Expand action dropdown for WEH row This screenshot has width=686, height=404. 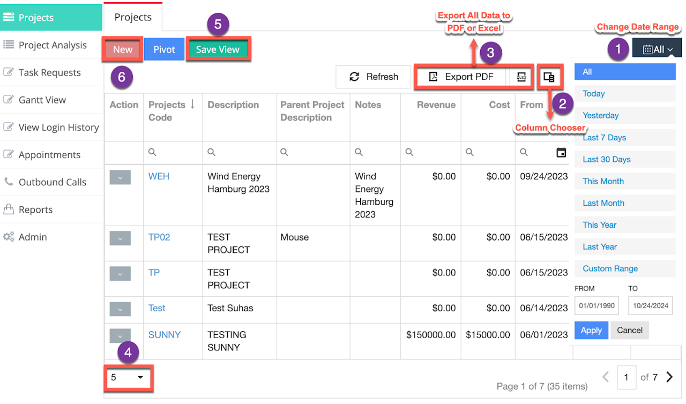[x=120, y=177]
